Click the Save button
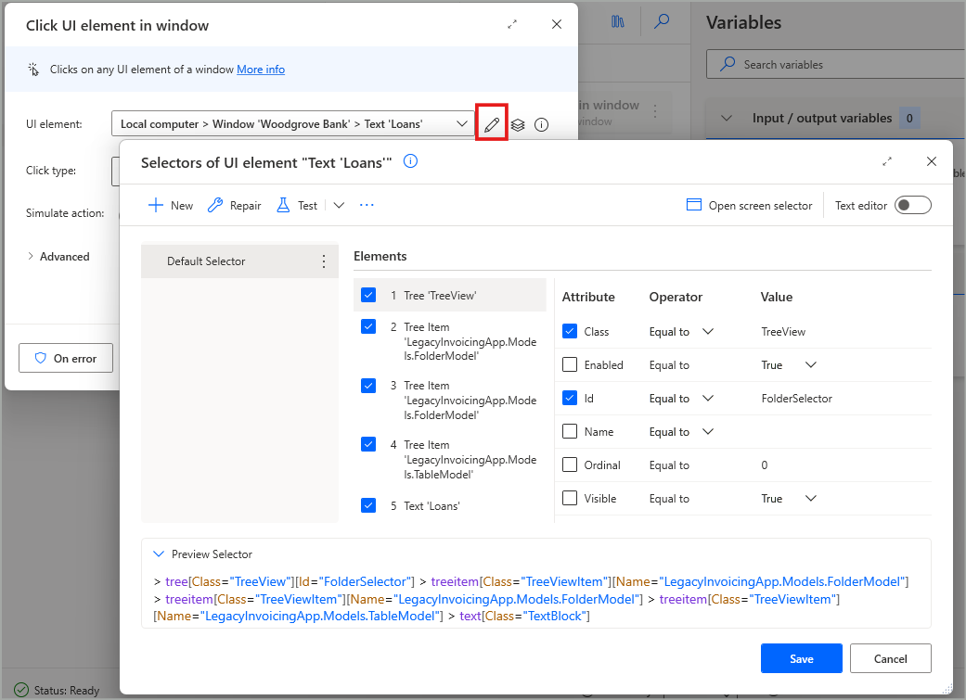Image resolution: width=966 pixels, height=700 pixels. 801,658
